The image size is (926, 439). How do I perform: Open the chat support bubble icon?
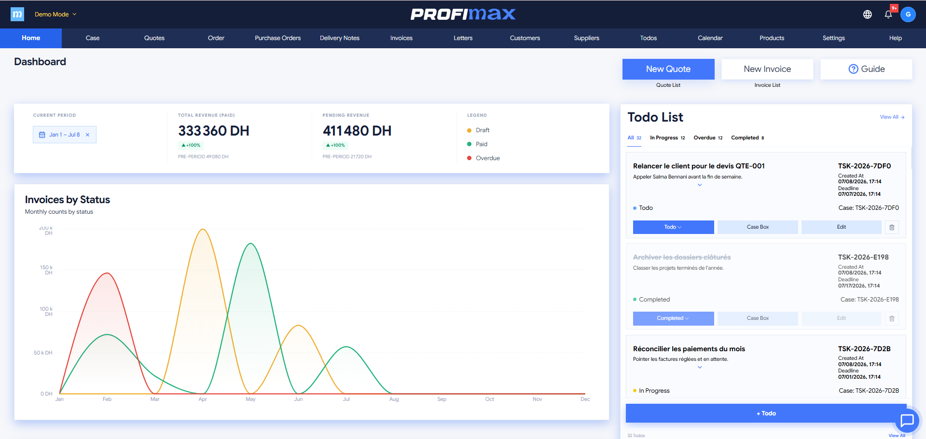(x=907, y=420)
